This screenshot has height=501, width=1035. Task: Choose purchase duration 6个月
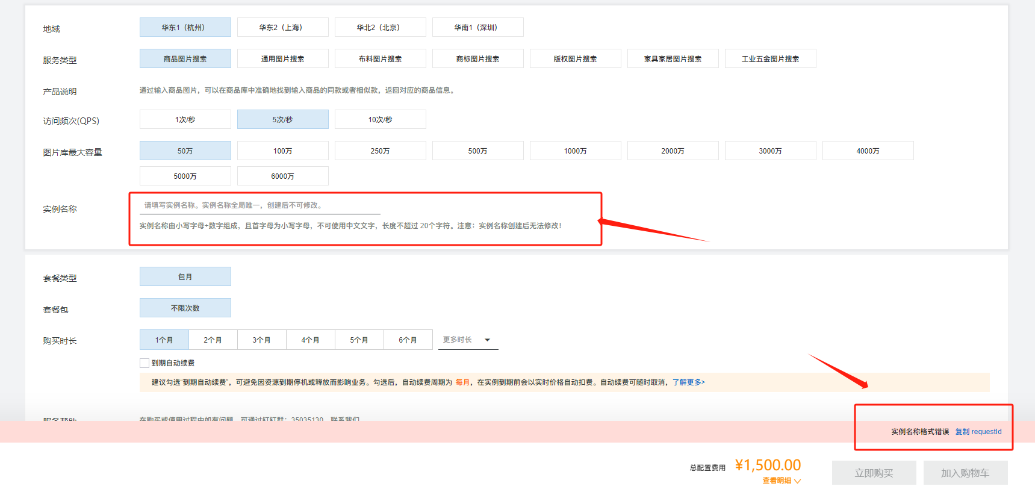(408, 340)
